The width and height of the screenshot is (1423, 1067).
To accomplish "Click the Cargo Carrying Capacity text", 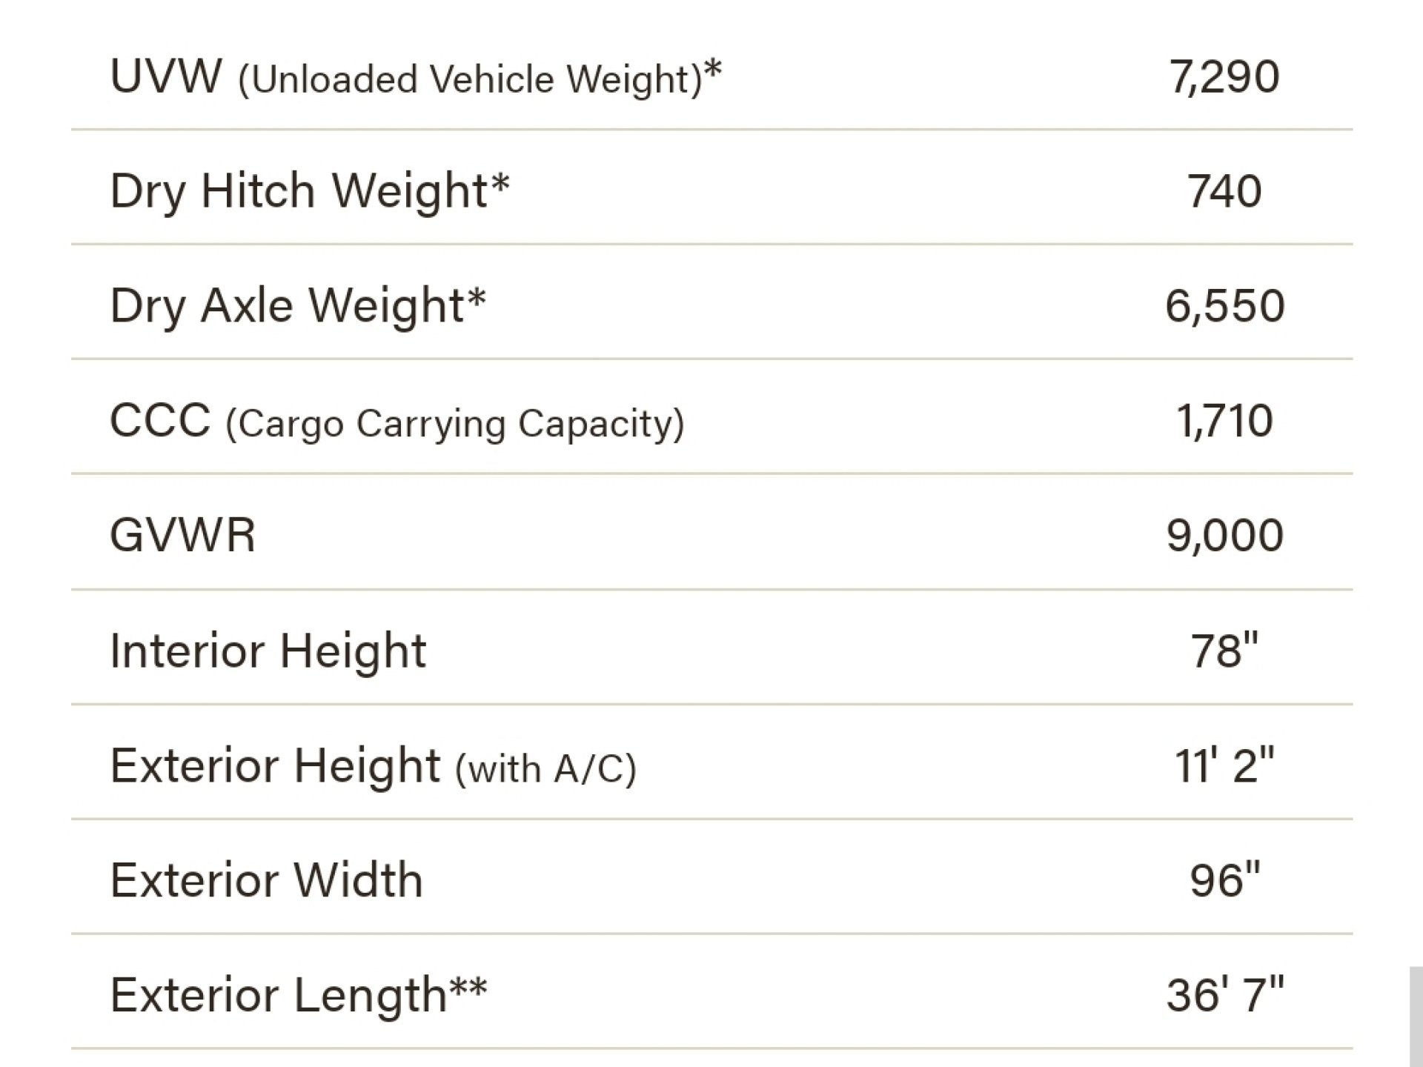I will point(455,424).
